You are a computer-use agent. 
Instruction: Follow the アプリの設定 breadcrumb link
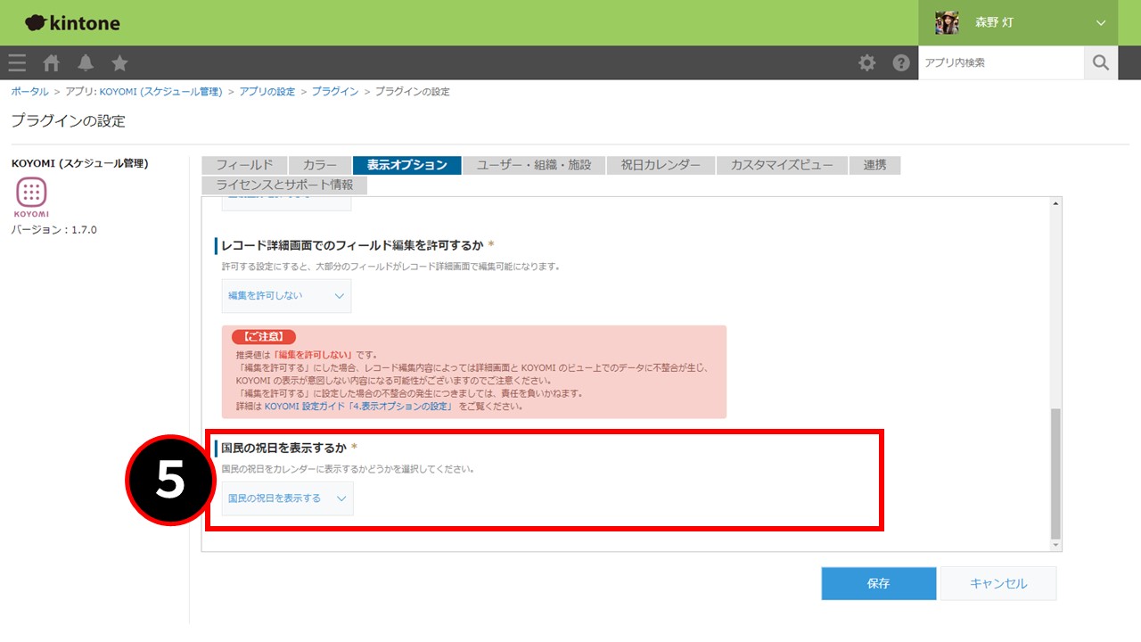click(x=267, y=92)
